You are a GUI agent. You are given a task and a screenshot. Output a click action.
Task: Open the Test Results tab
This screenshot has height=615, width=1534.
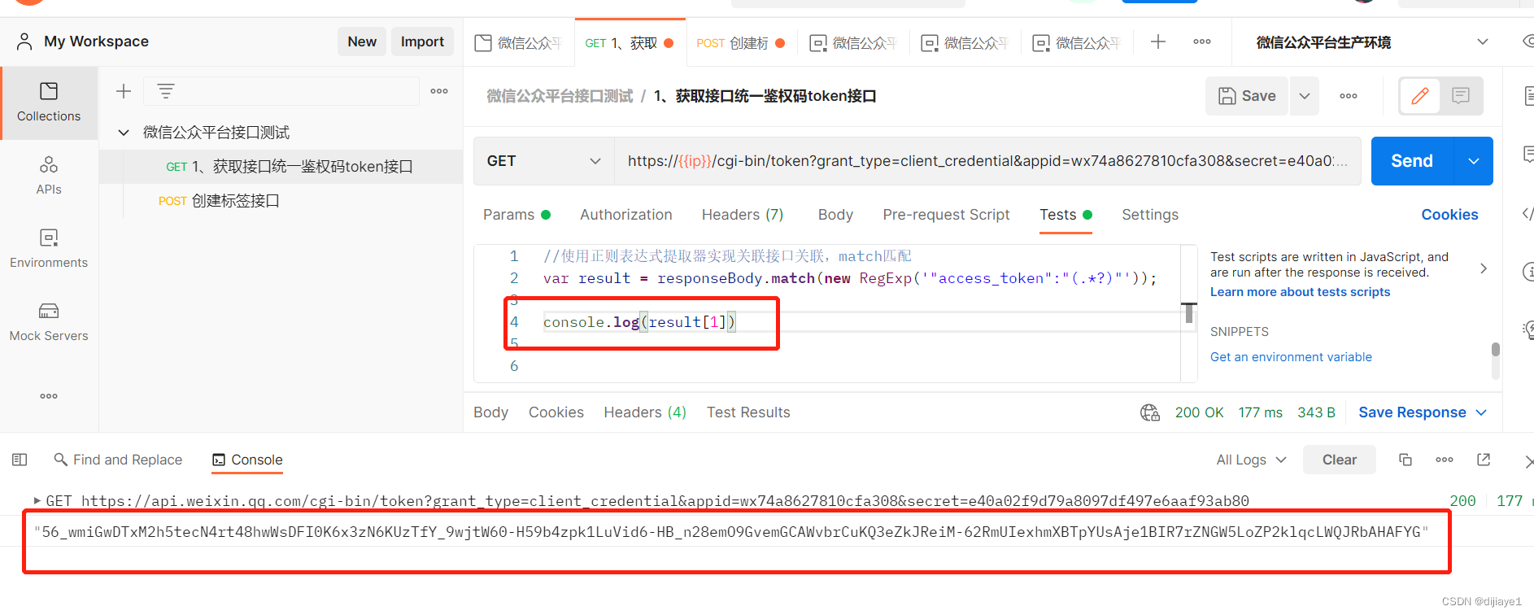pos(748,412)
